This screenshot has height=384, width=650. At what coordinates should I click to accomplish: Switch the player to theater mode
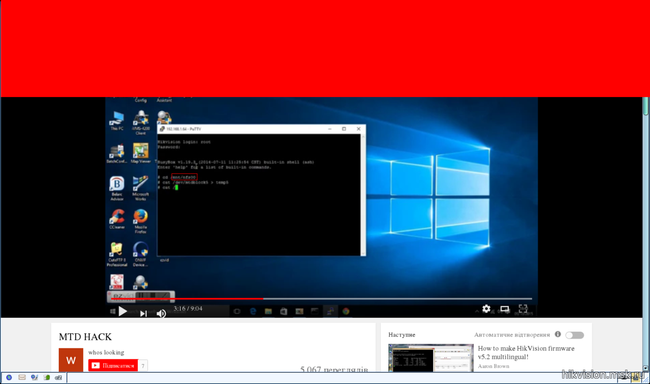(505, 309)
